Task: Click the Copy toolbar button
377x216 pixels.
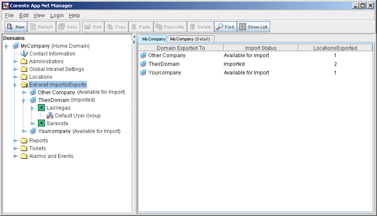Action: click(116, 27)
